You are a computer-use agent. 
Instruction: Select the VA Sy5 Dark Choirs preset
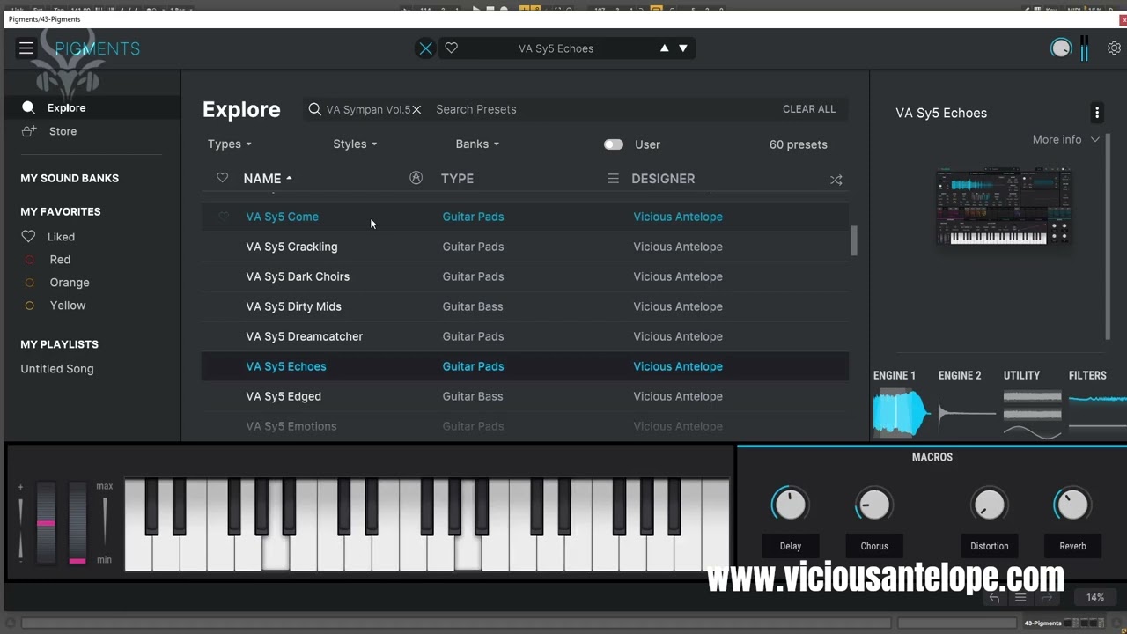[x=525, y=276]
